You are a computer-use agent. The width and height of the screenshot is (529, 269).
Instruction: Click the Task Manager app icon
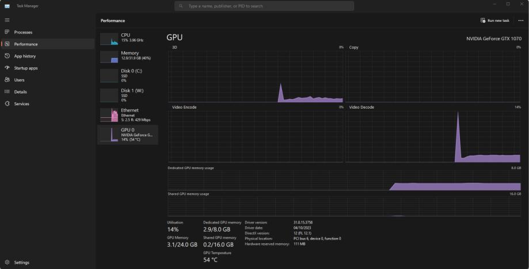7,6
